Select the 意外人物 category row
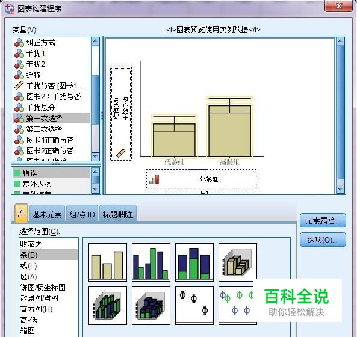The image size is (357, 337). tap(51, 184)
